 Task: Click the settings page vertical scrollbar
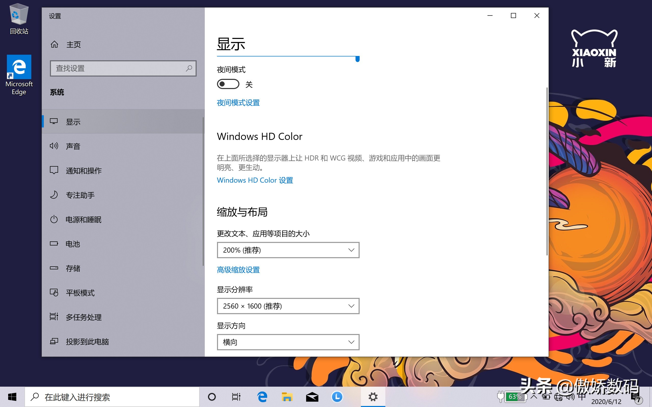tap(547, 171)
